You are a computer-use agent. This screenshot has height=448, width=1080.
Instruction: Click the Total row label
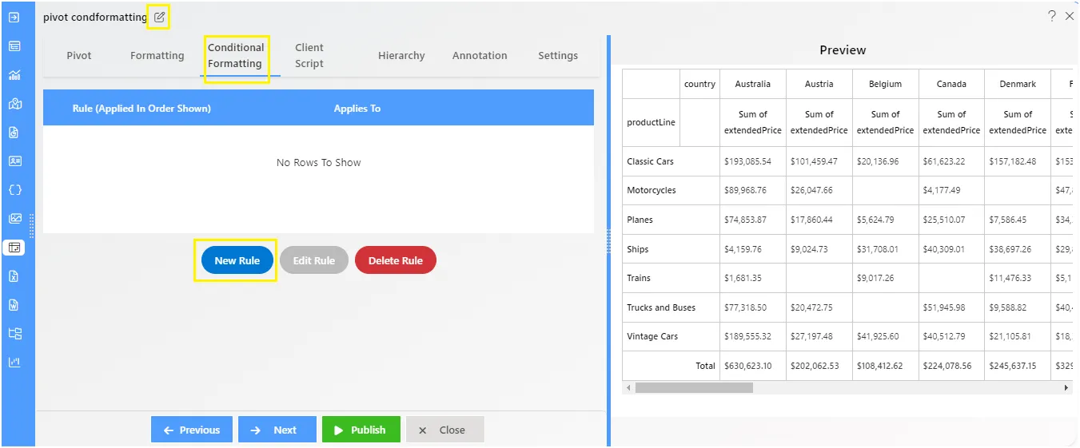[x=705, y=366]
